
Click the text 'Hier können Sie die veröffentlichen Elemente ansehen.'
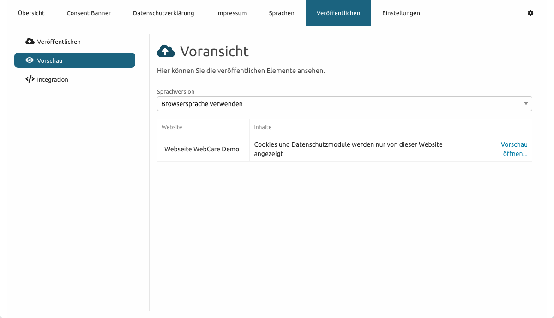click(241, 71)
